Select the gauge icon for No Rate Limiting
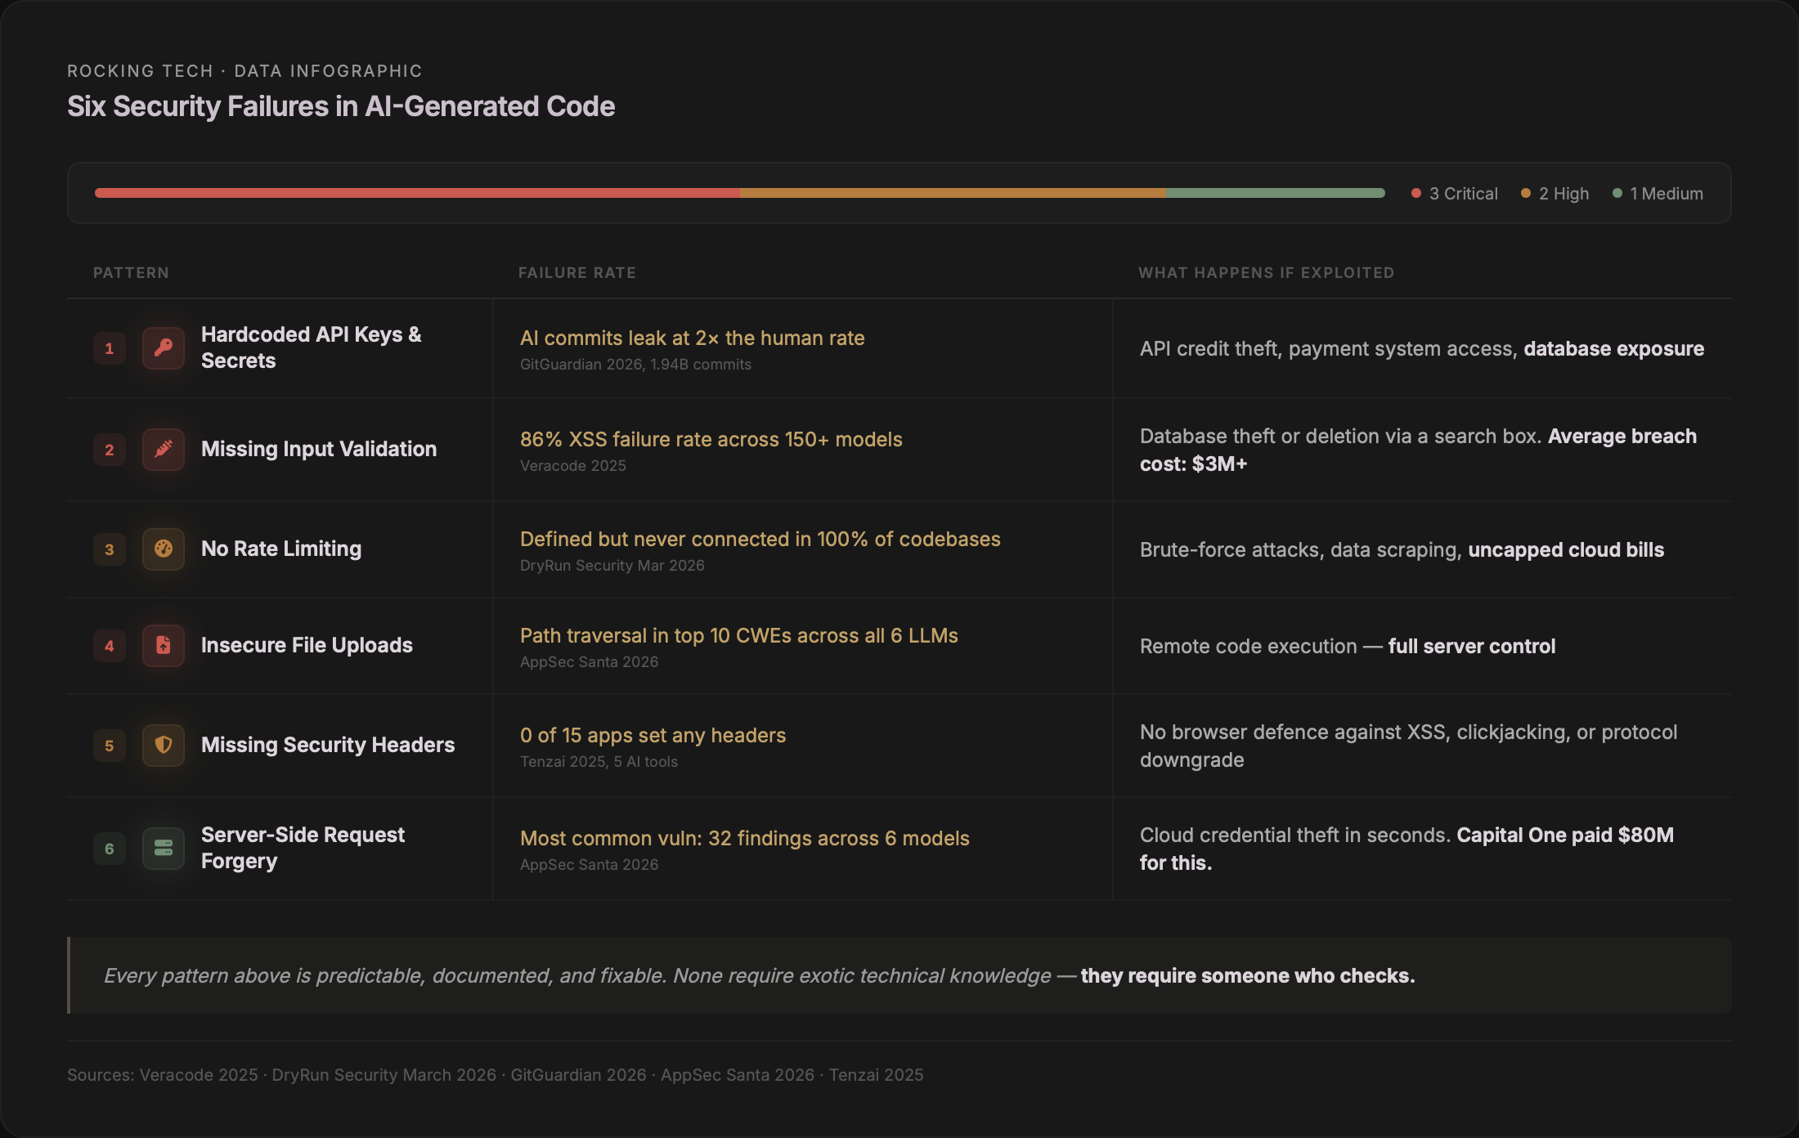Viewport: 1799px width, 1138px height. click(x=163, y=549)
